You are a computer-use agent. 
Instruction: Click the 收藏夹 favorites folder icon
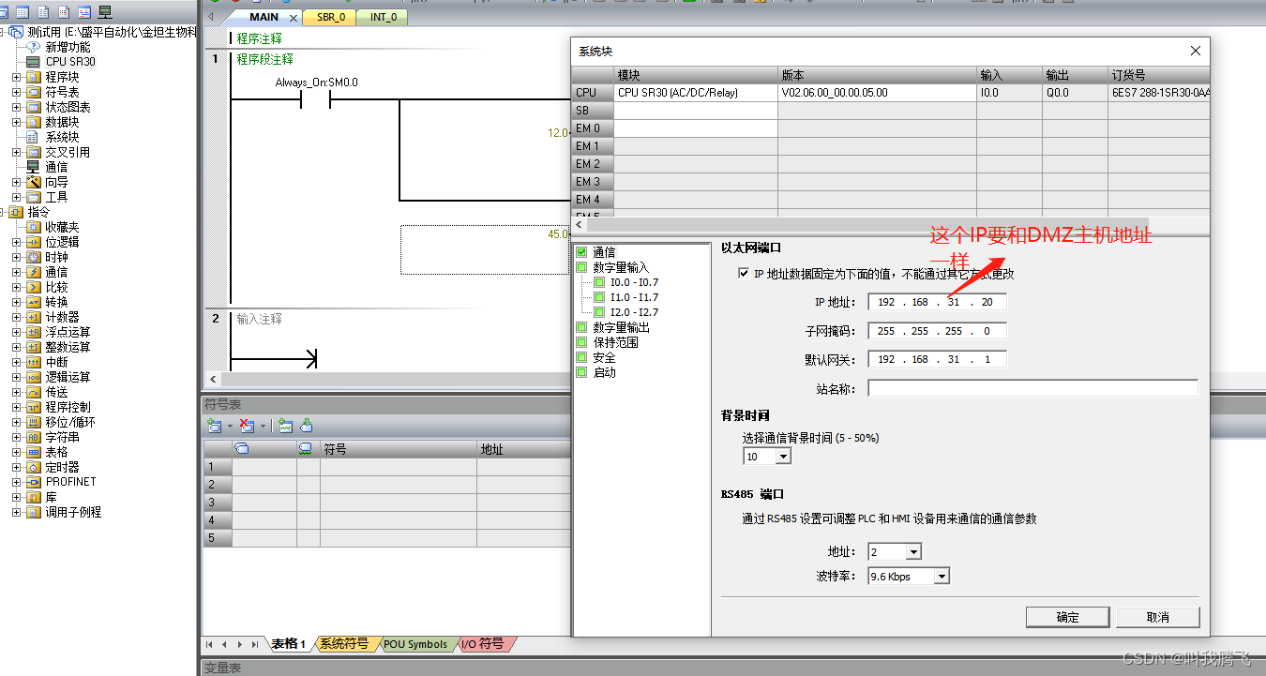pos(34,227)
